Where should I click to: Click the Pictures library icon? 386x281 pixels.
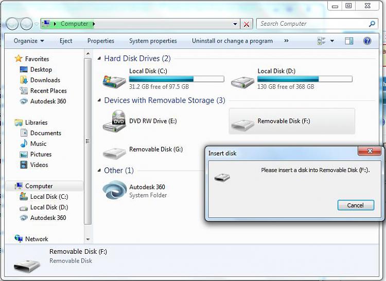point(24,154)
